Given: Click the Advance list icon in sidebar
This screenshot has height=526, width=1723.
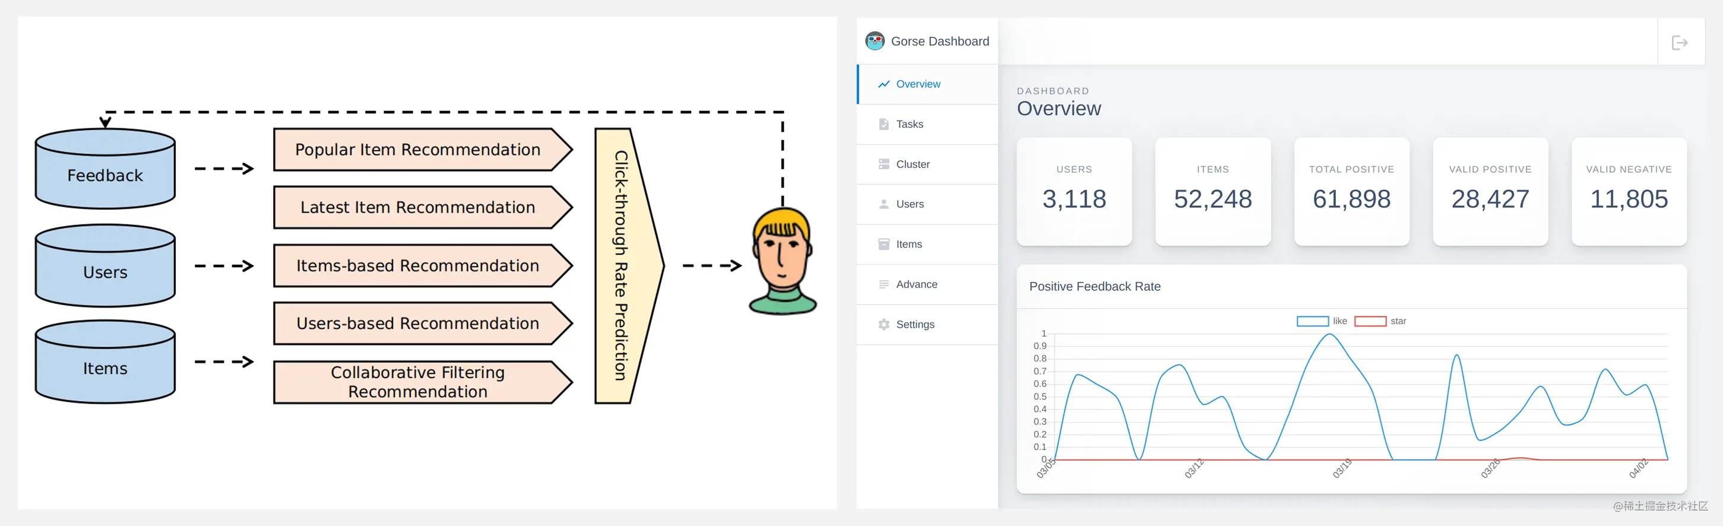Looking at the screenshot, I should tap(883, 284).
